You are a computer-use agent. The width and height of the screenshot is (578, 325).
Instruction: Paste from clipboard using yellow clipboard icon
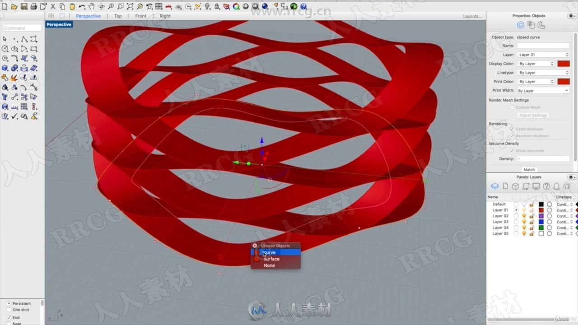coord(72,6)
